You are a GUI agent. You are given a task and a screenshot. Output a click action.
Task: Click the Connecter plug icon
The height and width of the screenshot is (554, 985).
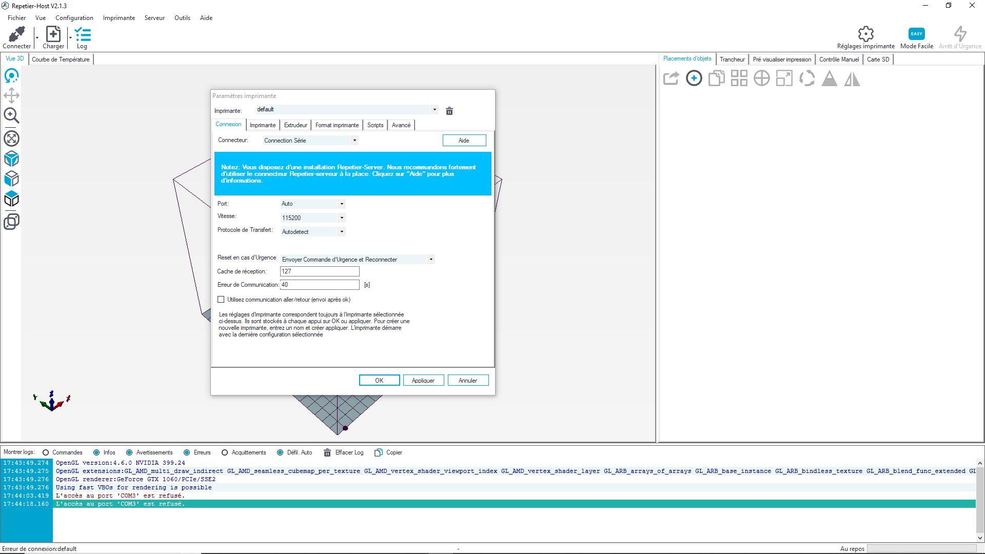[16, 35]
